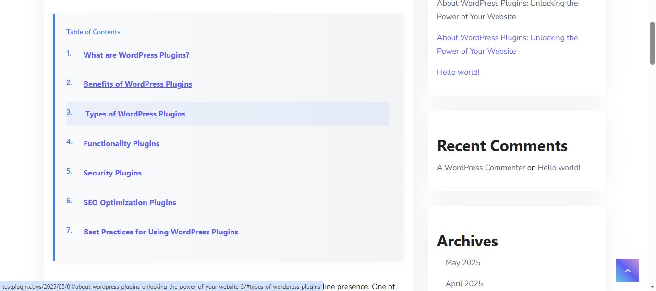Open 'Hello world!' link in Recent Comments
This screenshot has width=656, height=291.
[559, 167]
